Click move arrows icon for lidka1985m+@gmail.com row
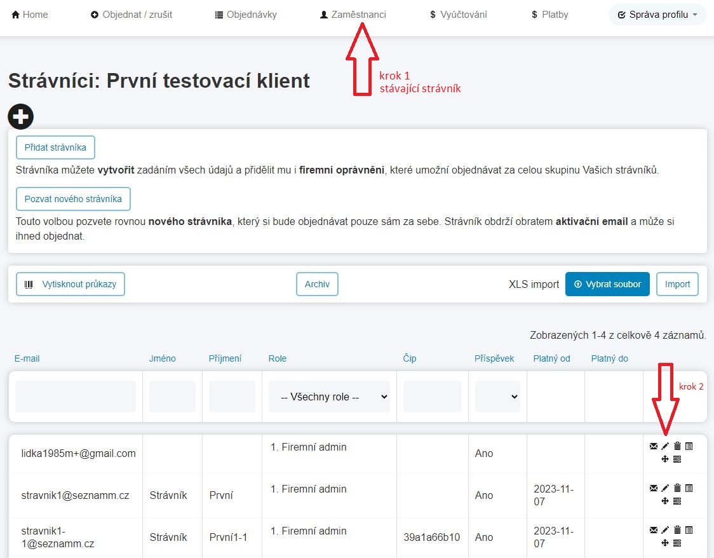Image resolution: width=714 pixels, height=558 pixels. click(665, 459)
